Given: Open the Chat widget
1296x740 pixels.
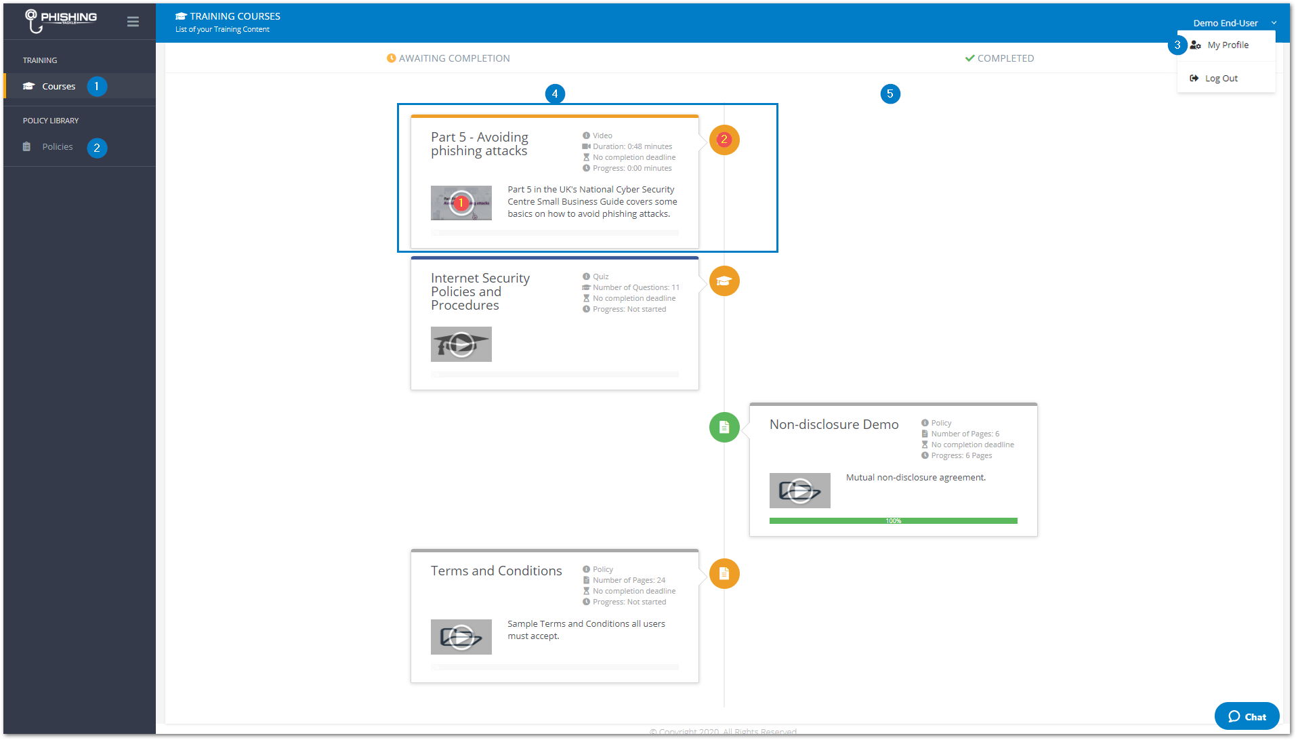Looking at the screenshot, I should click(x=1247, y=716).
